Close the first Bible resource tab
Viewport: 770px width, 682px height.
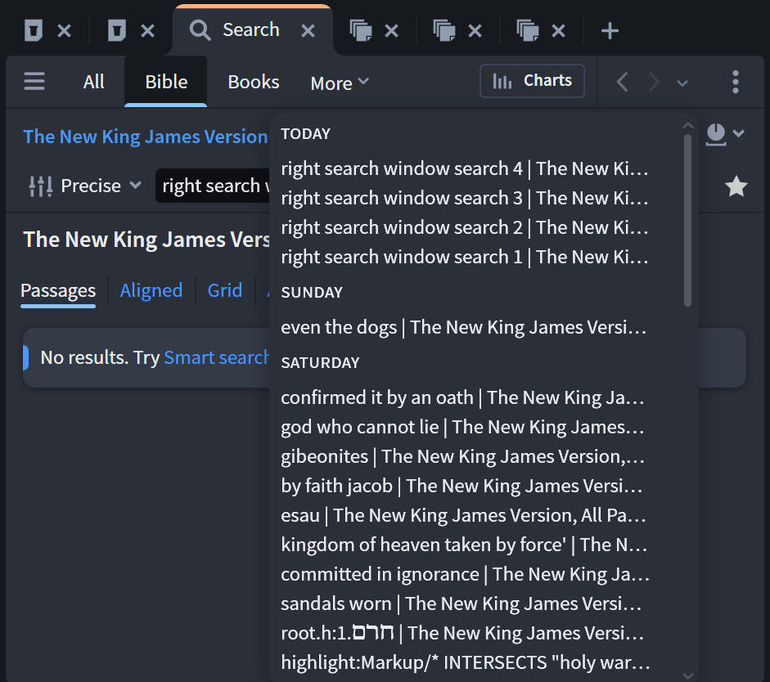[65, 31]
